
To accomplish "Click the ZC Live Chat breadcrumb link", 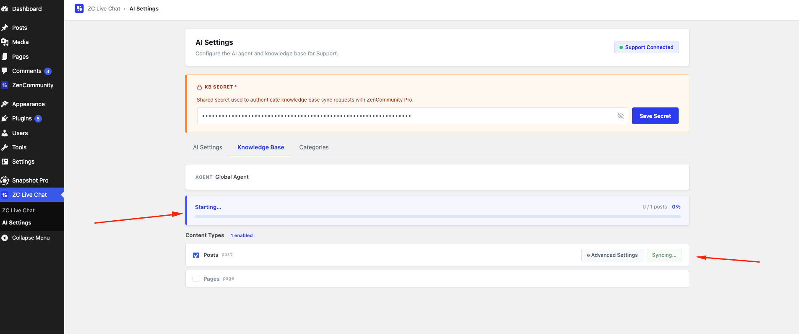I will click(x=104, y=8).
